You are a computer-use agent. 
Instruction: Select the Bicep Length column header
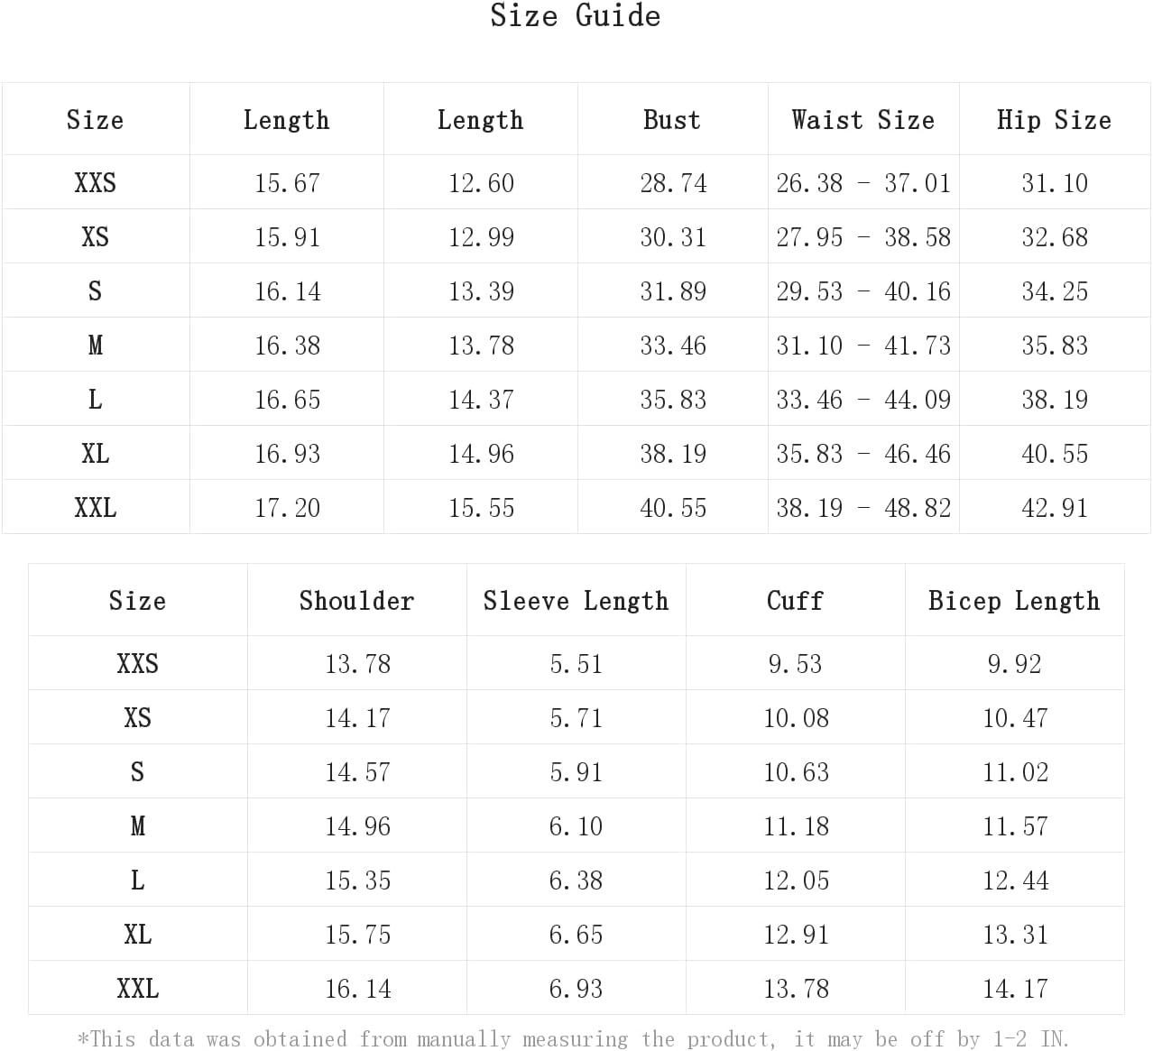(1015, 601)
